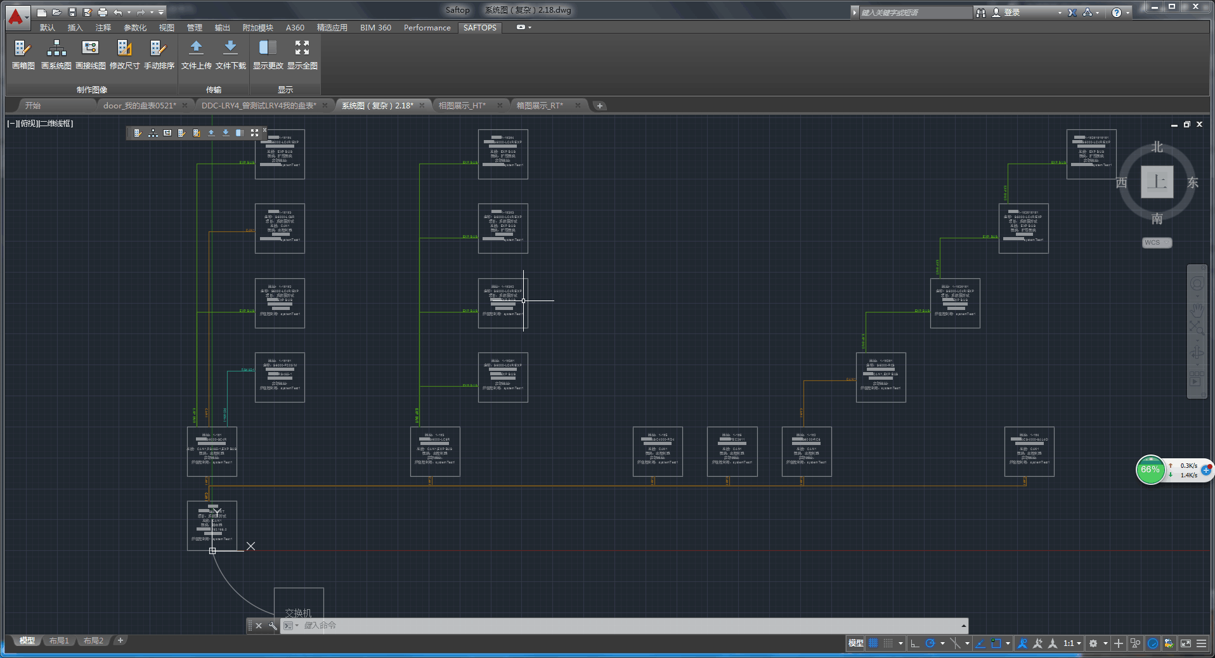Click the 手动排序 manual sort icon
The width and height of the screenshot is (1215, 658).
pos(159,54)
